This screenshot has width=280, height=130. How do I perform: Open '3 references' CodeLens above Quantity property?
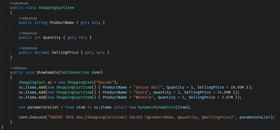tap(28, 33)
